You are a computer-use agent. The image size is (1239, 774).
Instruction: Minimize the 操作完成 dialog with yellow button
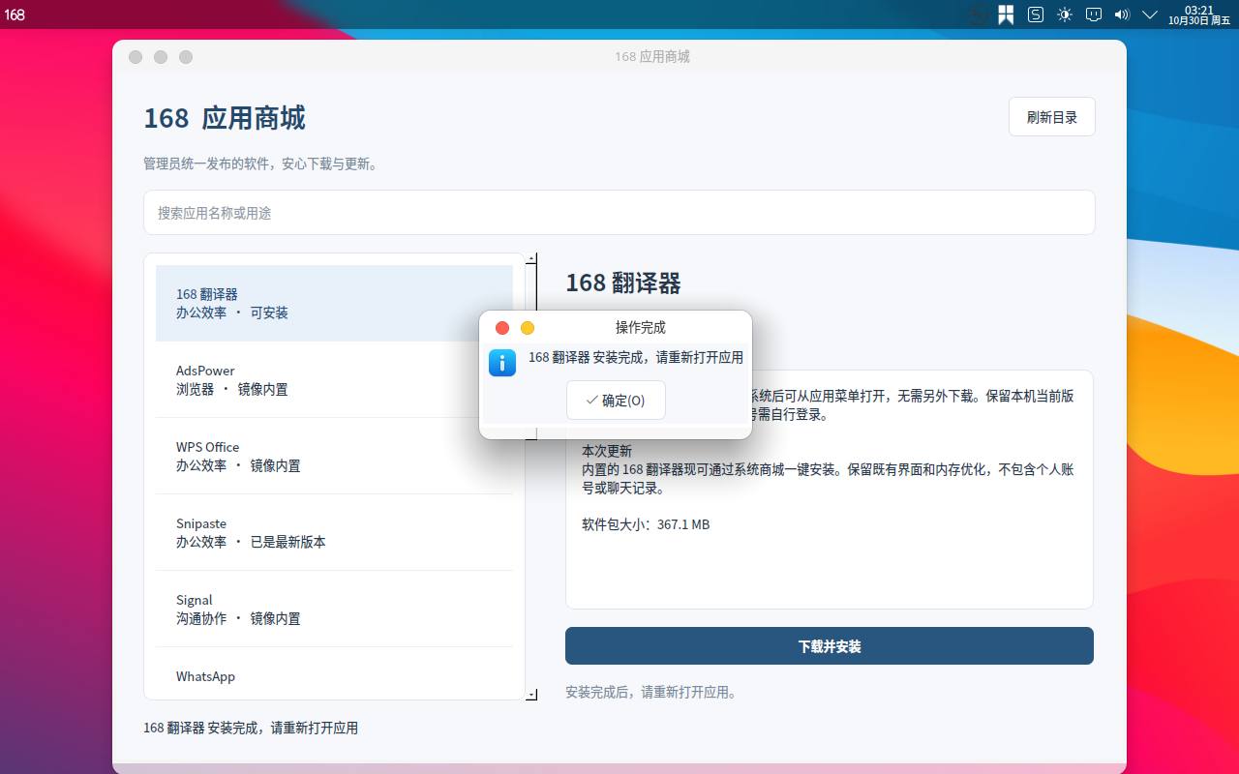528,328
